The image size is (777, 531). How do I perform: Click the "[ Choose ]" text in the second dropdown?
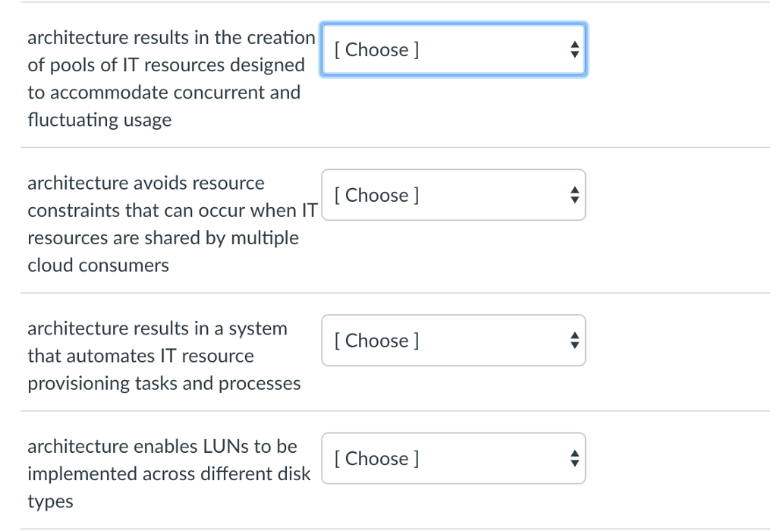click(376, 196)
